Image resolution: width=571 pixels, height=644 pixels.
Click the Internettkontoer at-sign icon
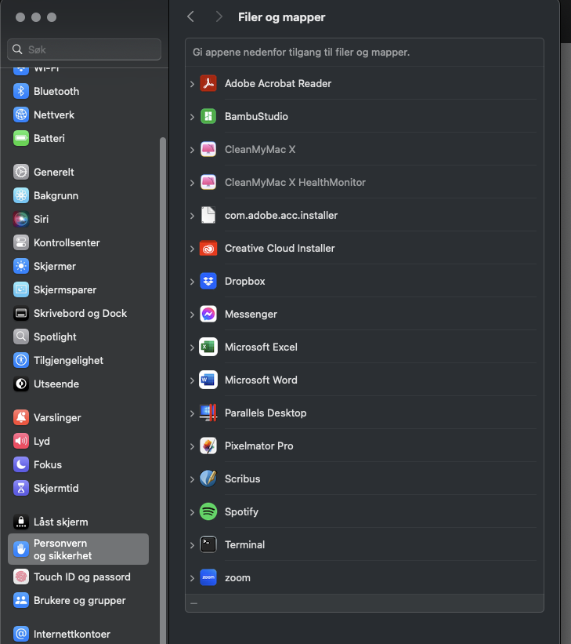[x=21, y=634]
